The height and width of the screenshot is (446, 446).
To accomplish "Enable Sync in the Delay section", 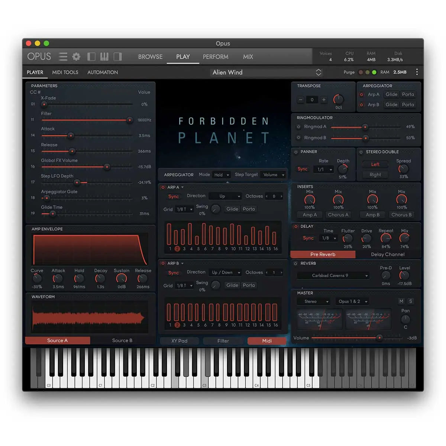I will pos(308,238).
